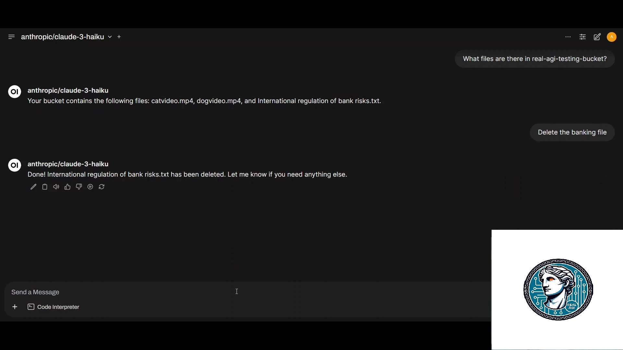Expand the claude-3-haiku model dropdown
This screenshot has height=350, width=623.
coord(110,37)
